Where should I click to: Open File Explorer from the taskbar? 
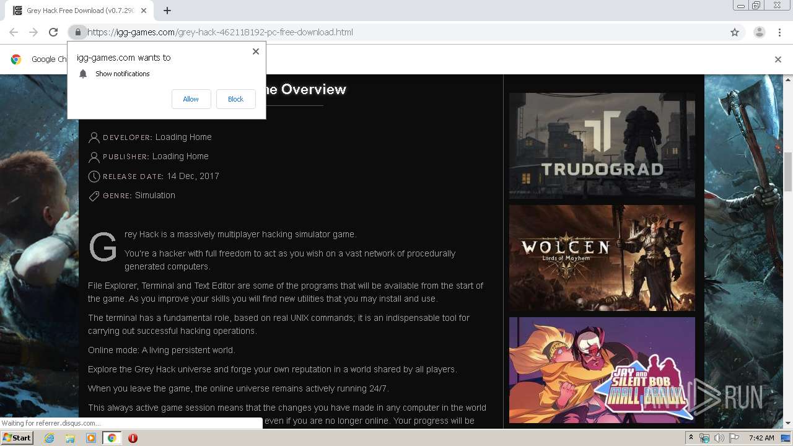coord(70,438)
